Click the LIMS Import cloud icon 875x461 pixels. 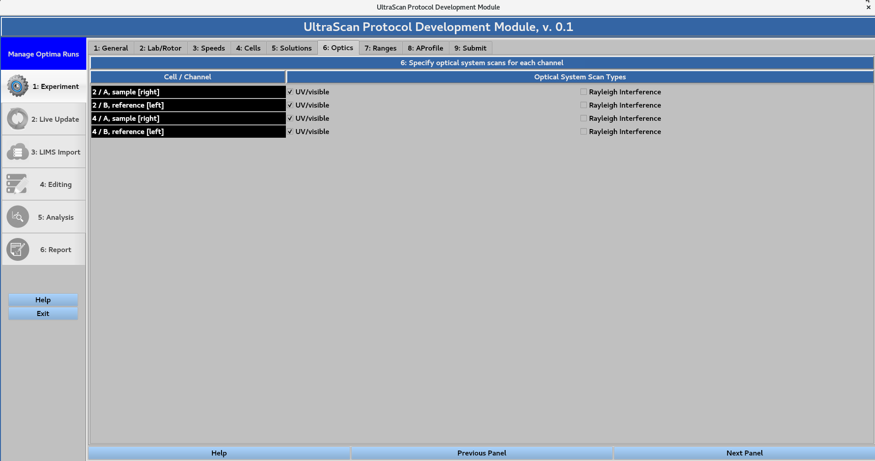(17, 152)
